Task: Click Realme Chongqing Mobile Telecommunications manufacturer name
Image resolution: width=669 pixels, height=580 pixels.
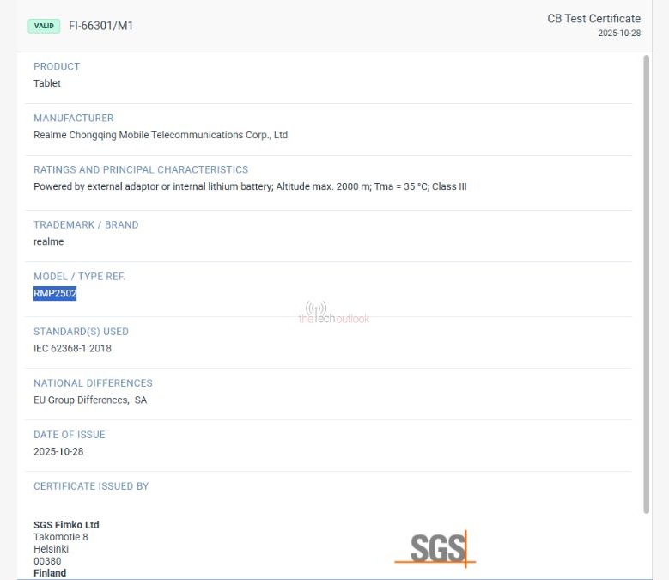Action: pyautogui.click(x=161, y=135)
